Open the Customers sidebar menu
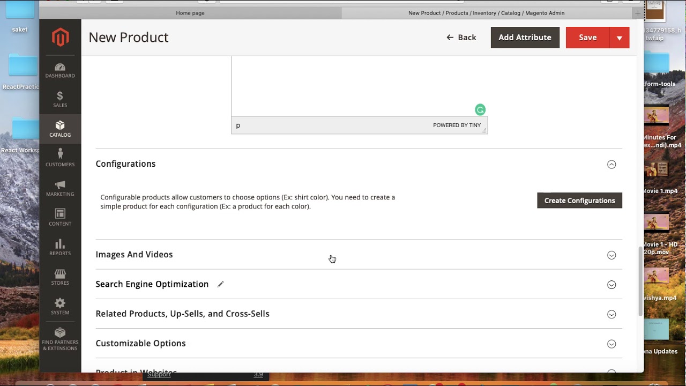 [x=60, y=159]
